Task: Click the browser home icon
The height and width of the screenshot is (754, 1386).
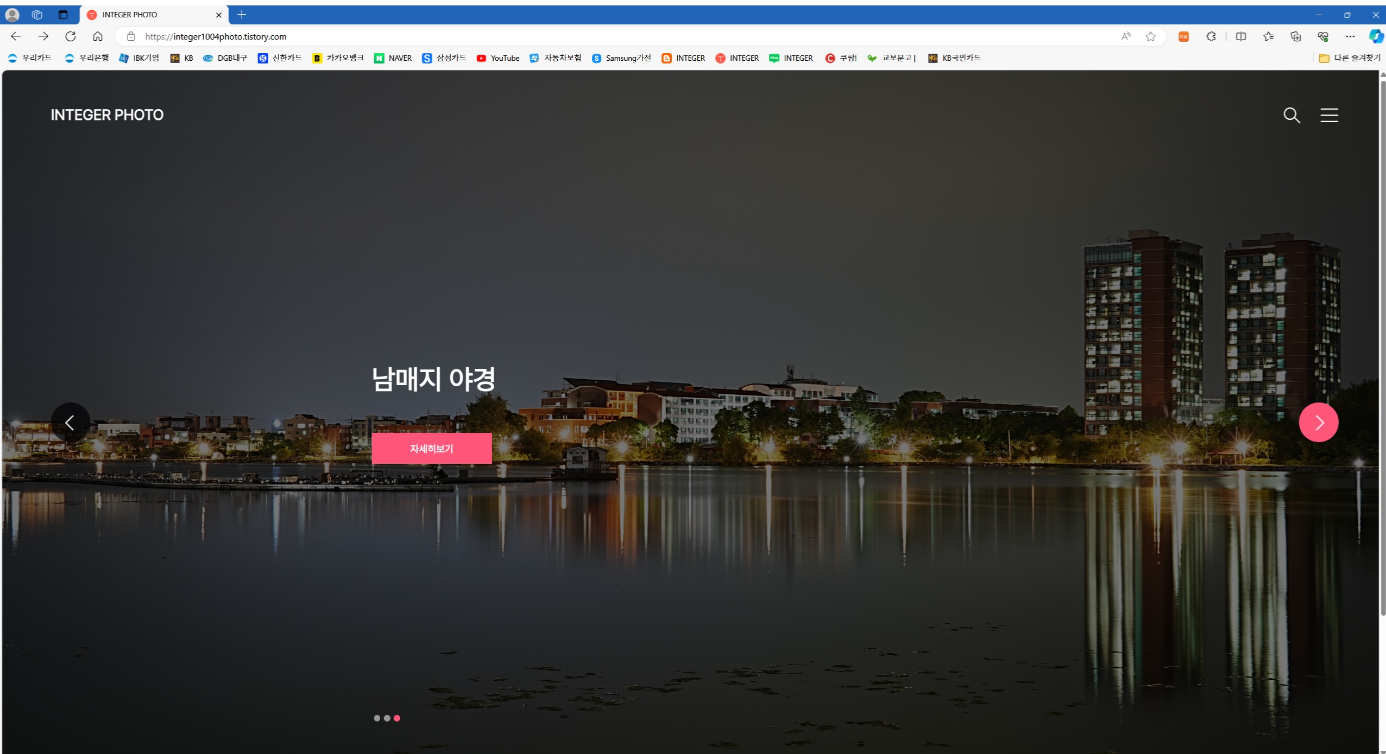Action: (x=98, y=36)
